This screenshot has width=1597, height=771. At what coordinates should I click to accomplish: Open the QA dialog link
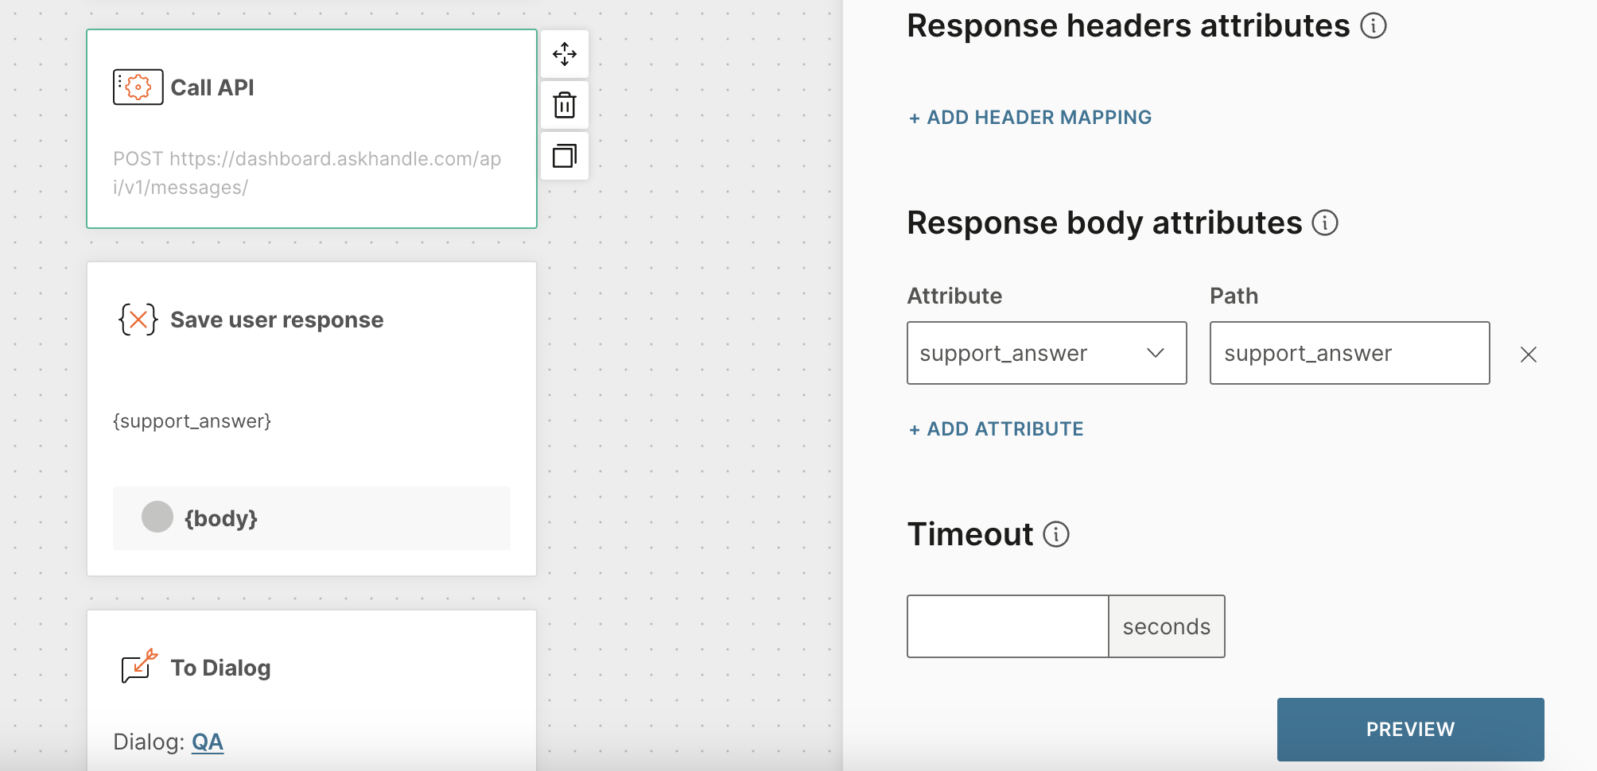pyautogui.click(x=208, y=742)
